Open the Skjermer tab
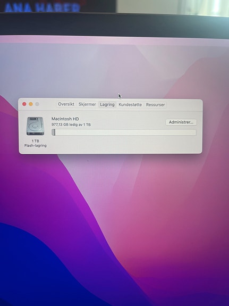Image resolution: width=229 pixels, height=306 pixels. pos(87,104)
